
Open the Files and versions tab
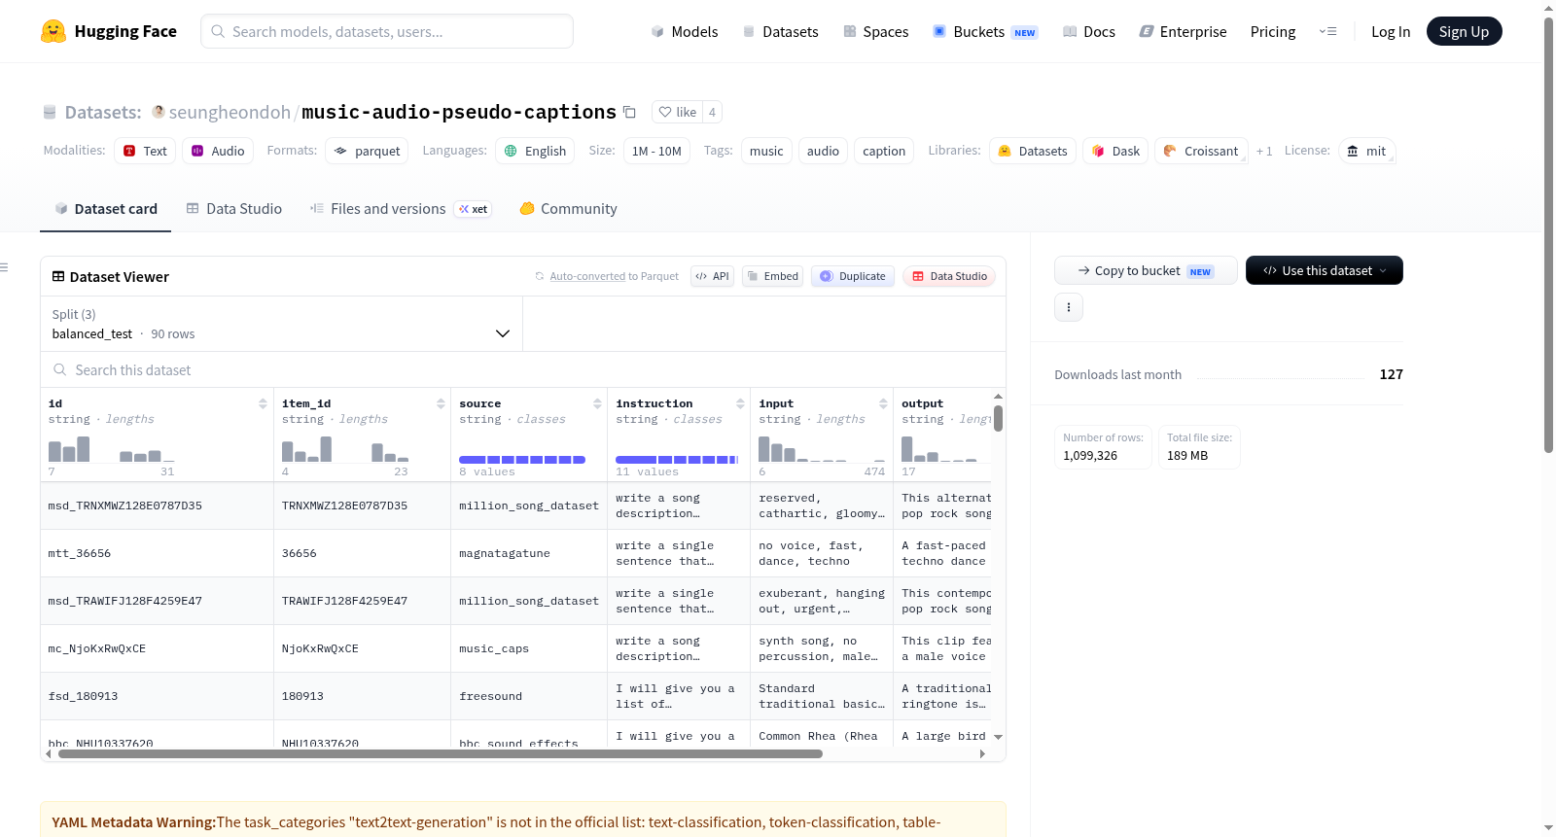(x=401, y=209)
